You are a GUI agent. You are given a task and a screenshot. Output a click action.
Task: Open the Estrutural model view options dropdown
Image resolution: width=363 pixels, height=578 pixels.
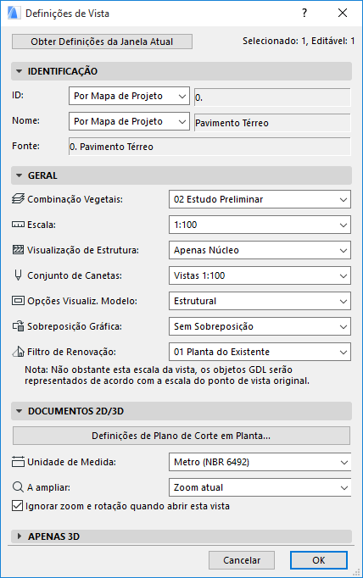click(x=260, y=301)
